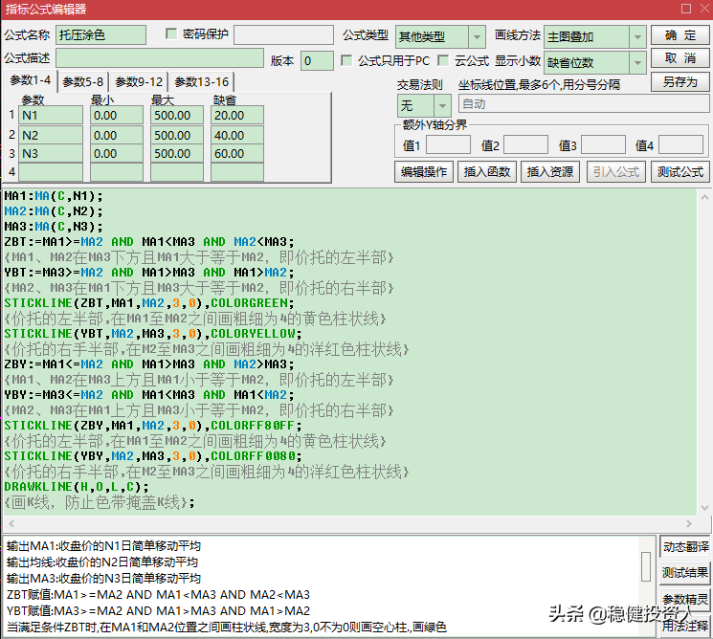713x639 pixels.
Task: Click the YBT赋值 translation line
Action: click(158, 611)
